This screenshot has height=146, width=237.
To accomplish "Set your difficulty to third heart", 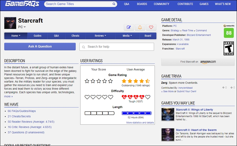I will click(x=99, y=97).
